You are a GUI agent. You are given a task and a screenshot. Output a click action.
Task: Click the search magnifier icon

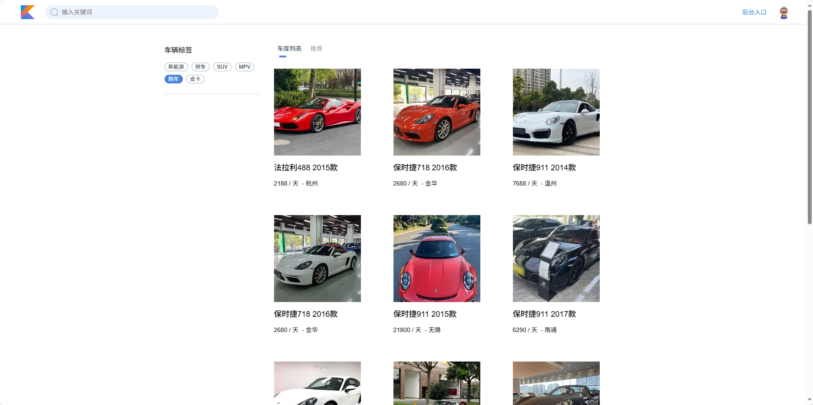coord(54,12)
